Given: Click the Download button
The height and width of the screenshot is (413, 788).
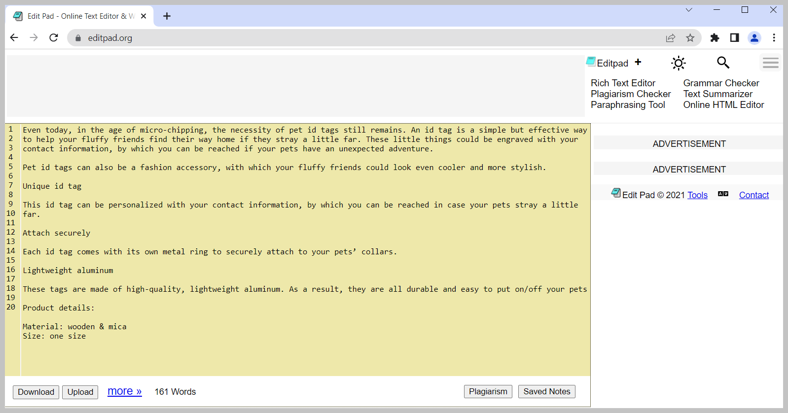Looking at the screenshot, I should point(36,392).
